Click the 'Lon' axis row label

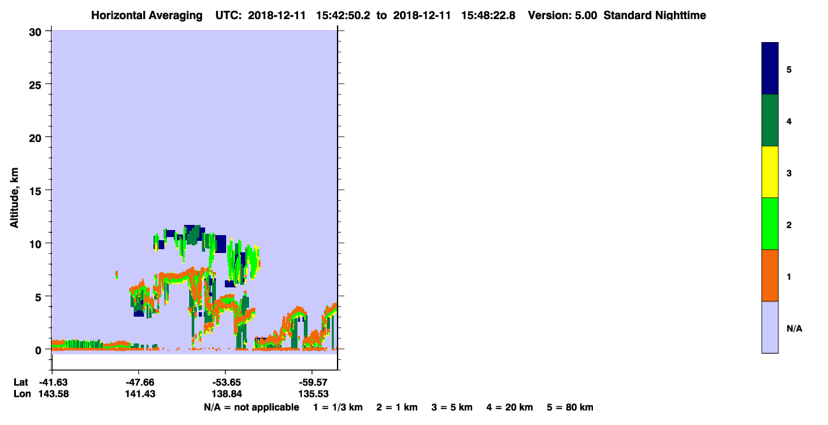[x=22, y=394]
